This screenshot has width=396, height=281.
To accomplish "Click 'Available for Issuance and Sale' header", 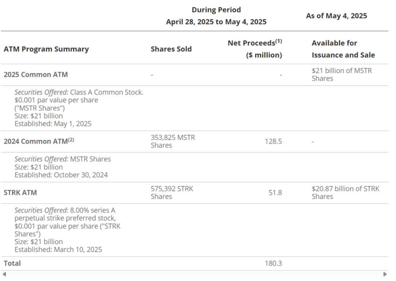I will pos(343,49).
